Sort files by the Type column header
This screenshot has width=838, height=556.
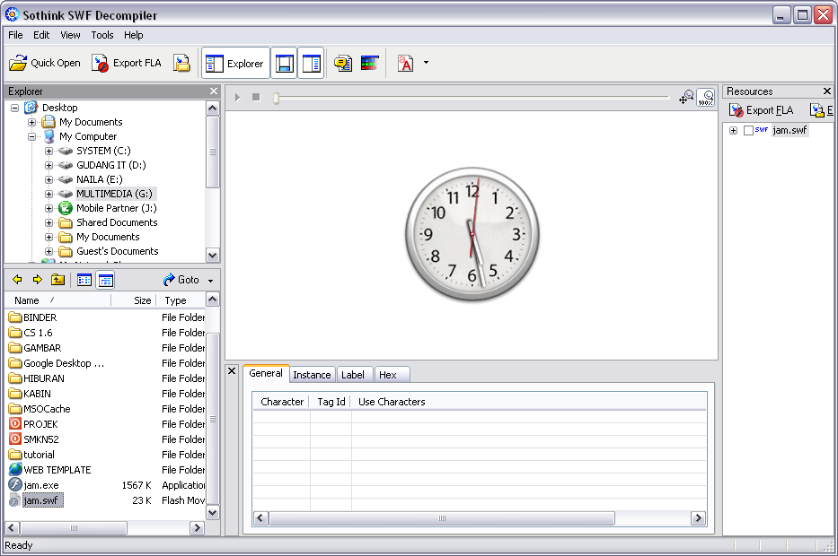pyautogui.click(x=181, y=300)
